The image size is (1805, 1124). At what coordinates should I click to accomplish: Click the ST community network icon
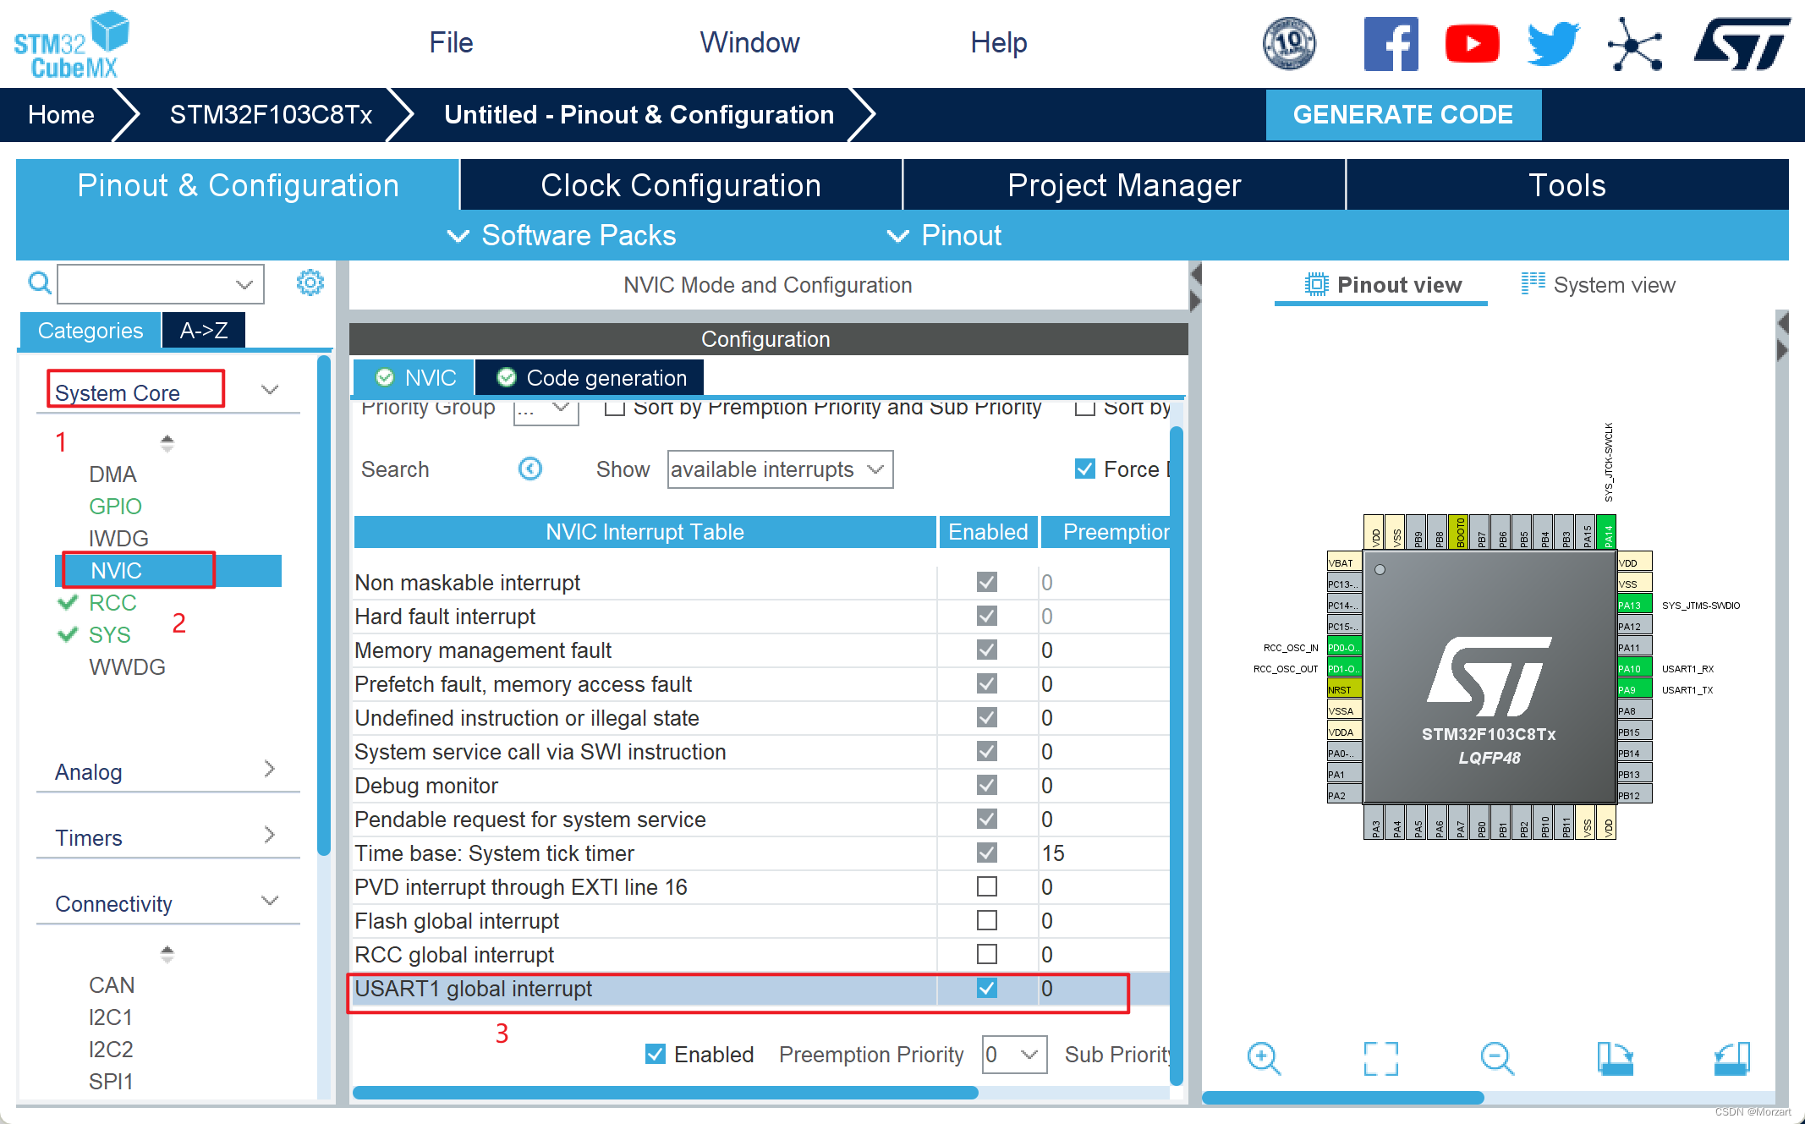click(1634, 44)
